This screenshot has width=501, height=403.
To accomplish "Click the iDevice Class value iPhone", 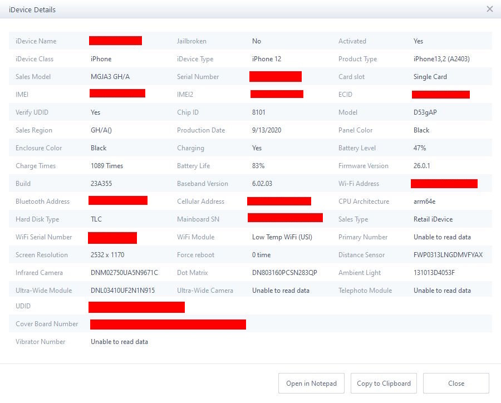I will point(101,59).
